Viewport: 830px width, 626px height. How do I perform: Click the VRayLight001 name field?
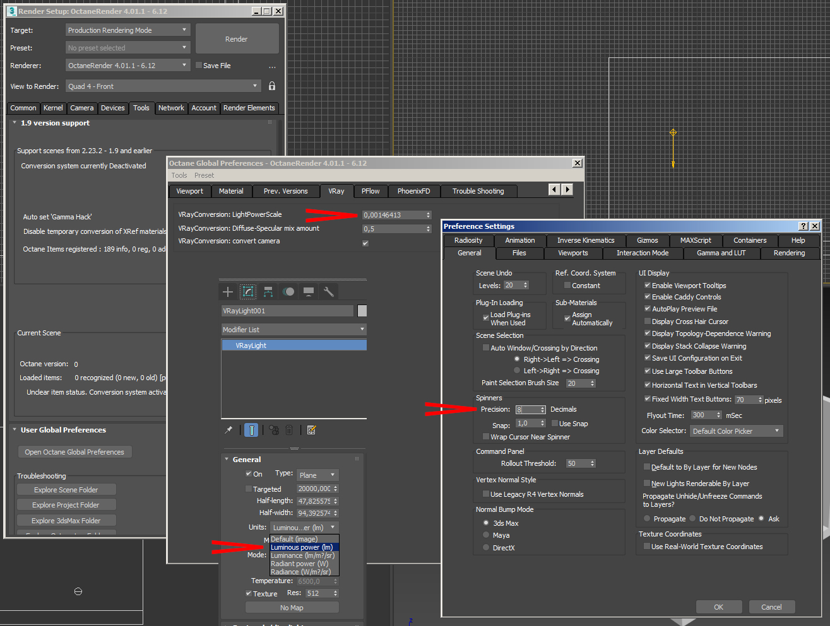click(287, 311)
